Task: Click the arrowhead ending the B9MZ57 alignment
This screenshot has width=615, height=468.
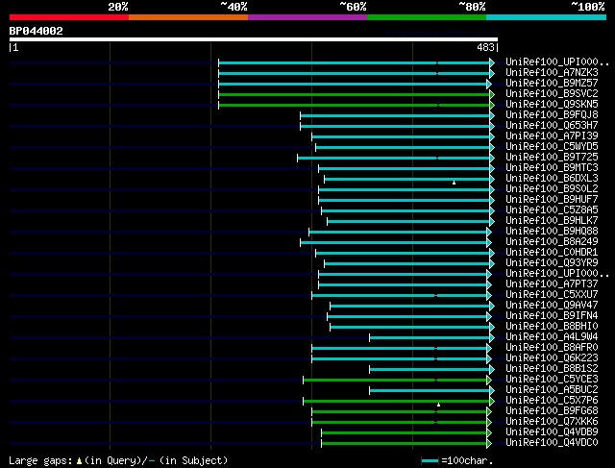Action: pos(489,84)
